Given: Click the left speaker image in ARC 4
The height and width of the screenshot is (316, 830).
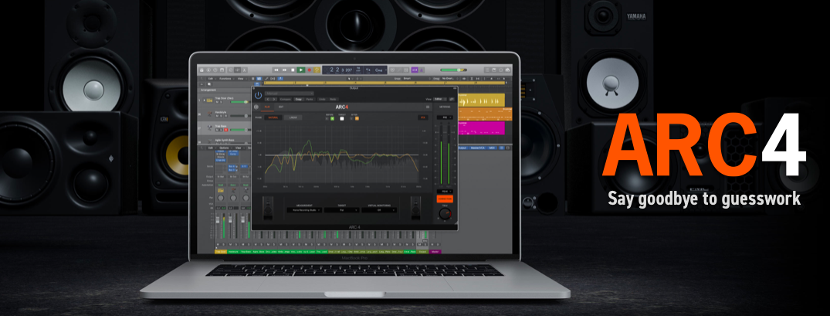Looking at the screenshot, I should [x=268, y=208].
